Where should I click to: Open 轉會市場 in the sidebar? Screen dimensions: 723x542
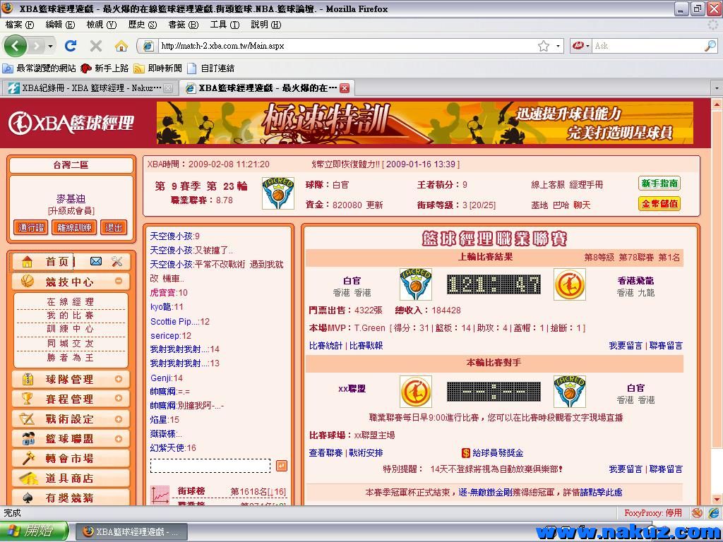(70, 458)
